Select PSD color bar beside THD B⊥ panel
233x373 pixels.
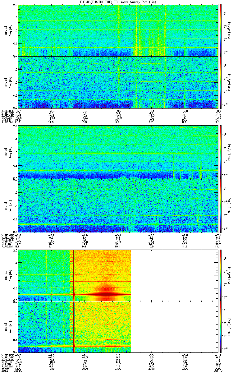pyautogui.click(x=221, y=152)
